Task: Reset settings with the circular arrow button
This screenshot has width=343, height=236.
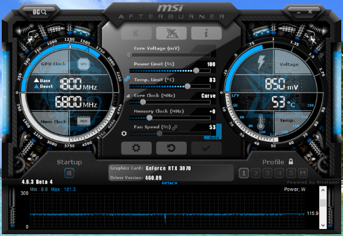Action: (x=171, y=148)
